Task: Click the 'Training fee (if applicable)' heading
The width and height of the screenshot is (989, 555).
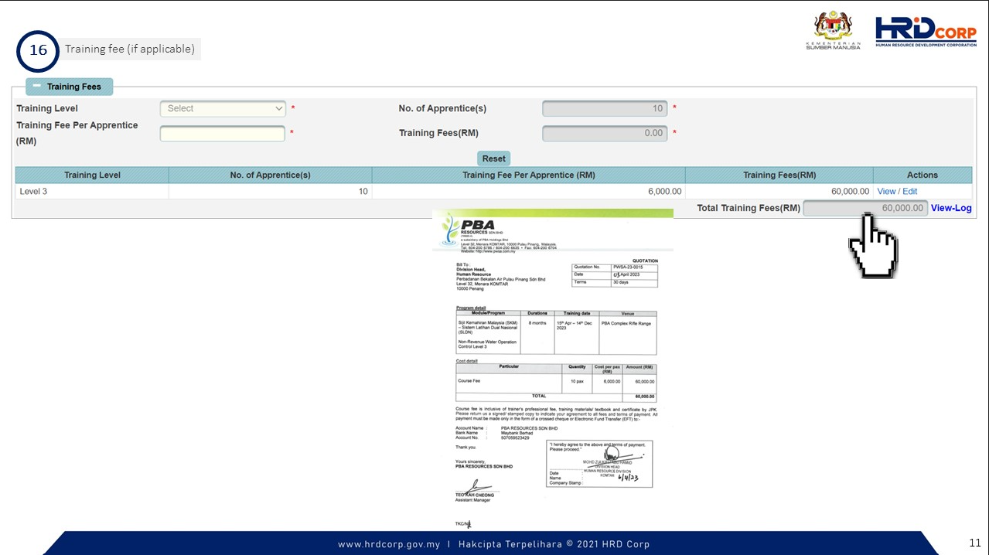Action: point(129,49)
